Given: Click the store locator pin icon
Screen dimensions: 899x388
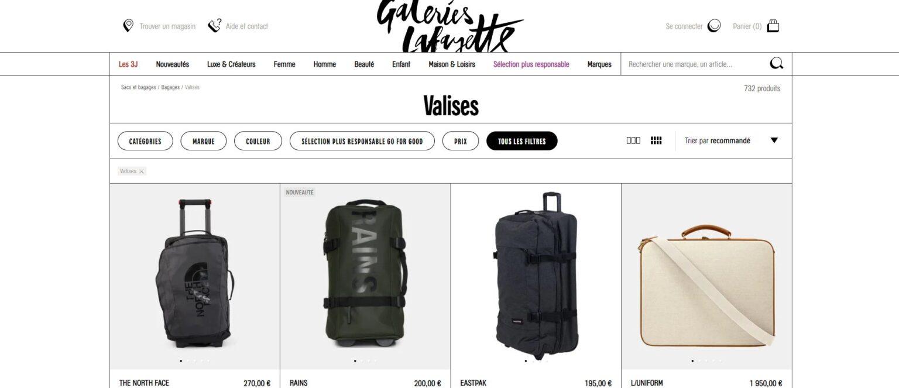Looking at the screenshot, I should [128, 26].
